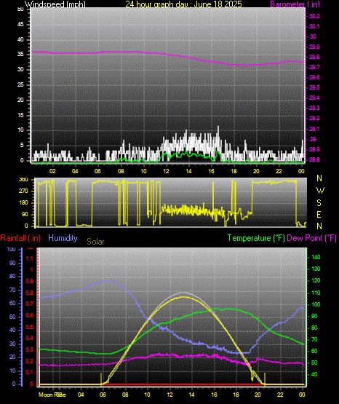The height and width of the screenshot is (404, 339).
Task: Click the Rainfall (.in) legend label
Action: [x=20, y=238]
